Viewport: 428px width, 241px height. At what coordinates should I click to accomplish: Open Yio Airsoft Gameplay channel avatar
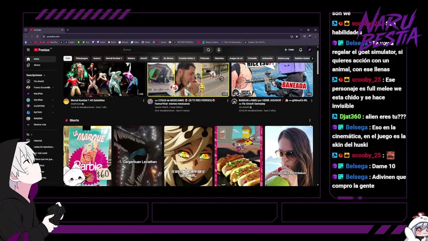[x=234, y=101]
